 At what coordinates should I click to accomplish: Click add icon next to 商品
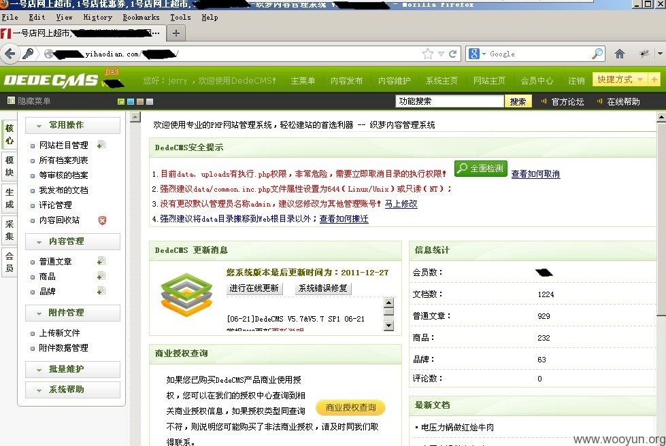coord(101,276)
